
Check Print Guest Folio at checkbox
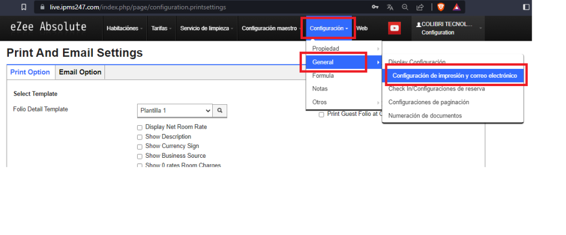point(321,115)
